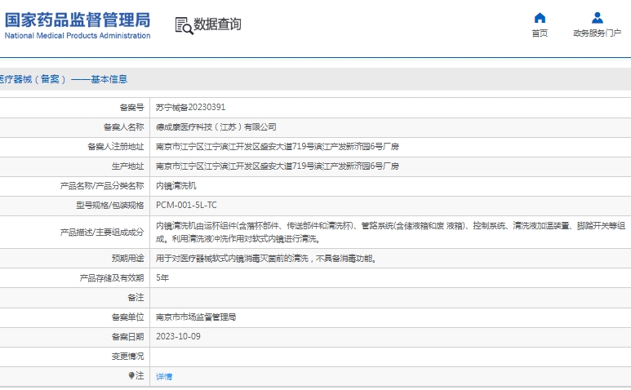
Task: Select the authority 南京市市场监督管理局
Action: [x=196, y=317]
